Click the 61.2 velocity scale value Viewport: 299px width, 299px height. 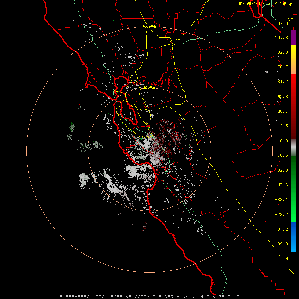click(x=283, y=82)
